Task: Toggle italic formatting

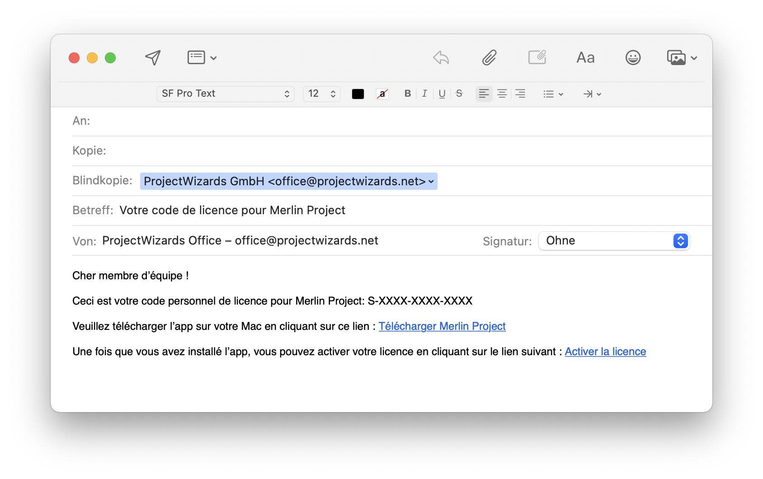Action: (424, 94)
